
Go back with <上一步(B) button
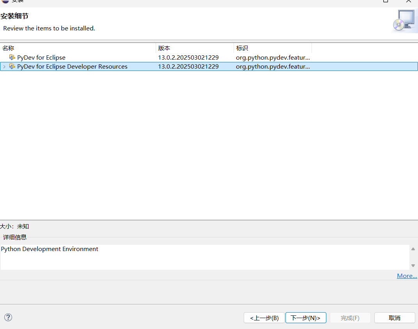pyautogui.click(x=264, y=318)
